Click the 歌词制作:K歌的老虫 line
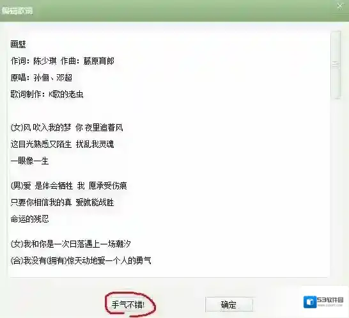This screenshot has width=349, height=318. click(47, 94)
